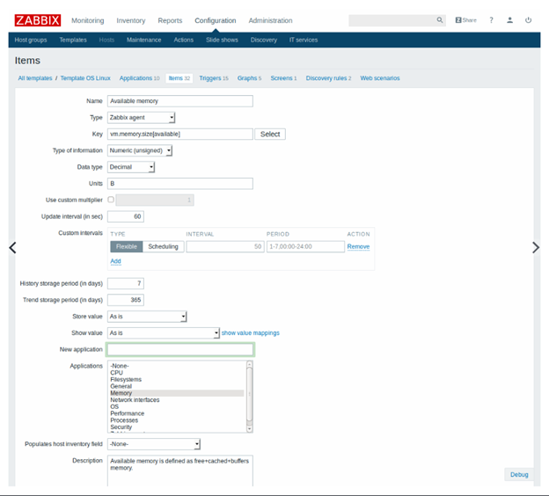Open the user profile icon
Image resolution: width=549 pixels, height=496 pixels.
pyautogui.click(x=509, y=20)
